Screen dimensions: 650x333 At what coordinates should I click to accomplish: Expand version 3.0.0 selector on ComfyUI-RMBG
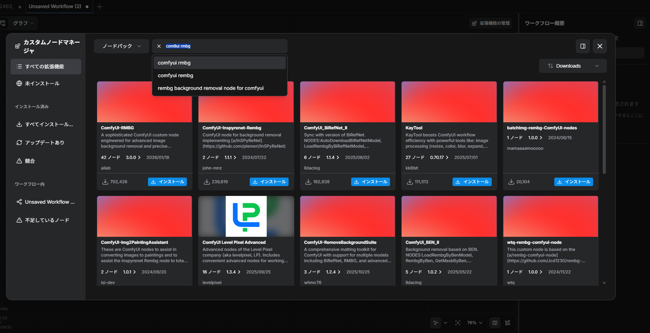click(133, 158)
